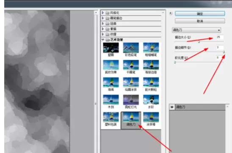Expand the 扭曲 (Distort) filter folder

coord(103,24)
